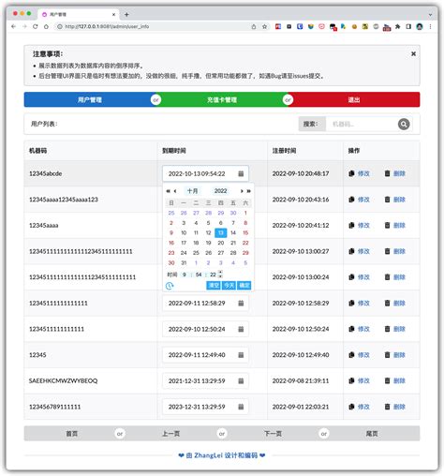The height and width of the screenshot is (476, 444).
Task: Dismiss the 注意事项 notice with X
Action: (x=413, y=53)
